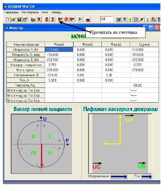164x188 pixels.
Task: Click the 224,88 voltage value
Action: click(53, 75)
